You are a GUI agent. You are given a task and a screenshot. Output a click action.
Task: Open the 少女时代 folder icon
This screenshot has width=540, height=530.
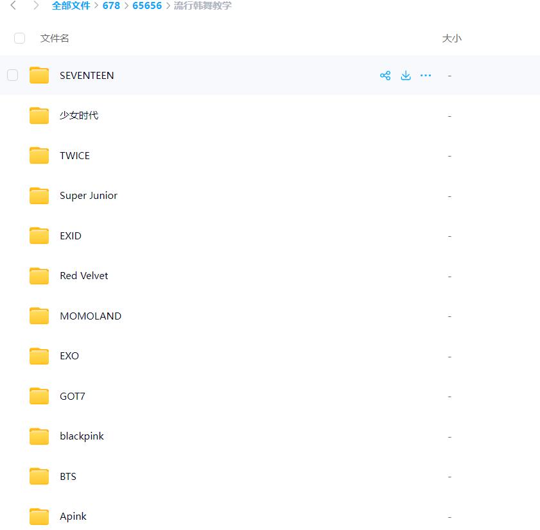coord(39,115)
